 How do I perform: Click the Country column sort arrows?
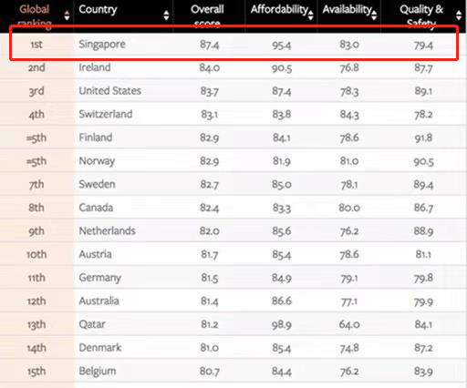pyautogui.click(x=166, y=15)
